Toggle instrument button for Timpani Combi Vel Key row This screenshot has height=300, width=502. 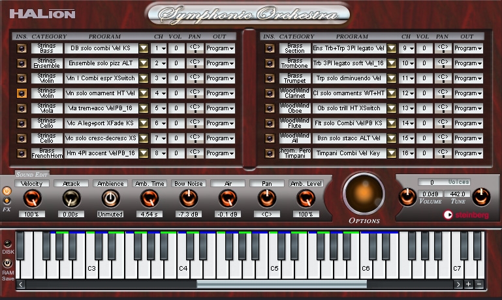point(270,153)
